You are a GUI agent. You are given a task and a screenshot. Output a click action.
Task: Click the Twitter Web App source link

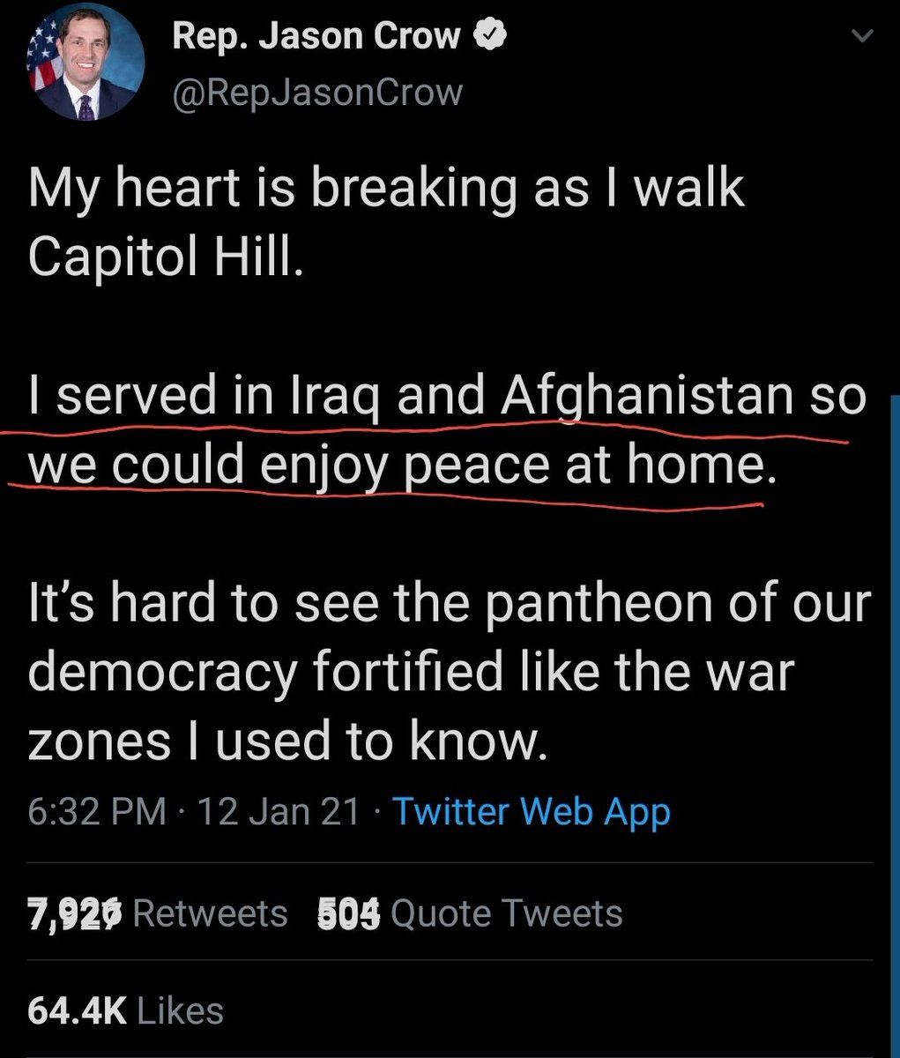tap(531, 811)
